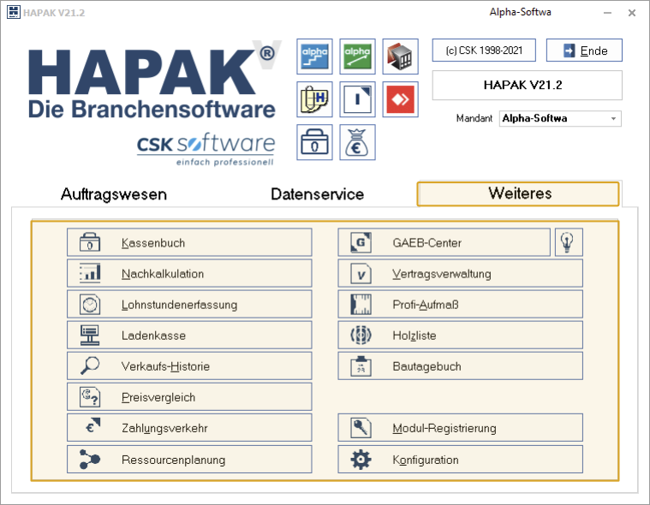Click the Ende exit button
The width and height of the screenshot is (650, 505).
[584, 50]
